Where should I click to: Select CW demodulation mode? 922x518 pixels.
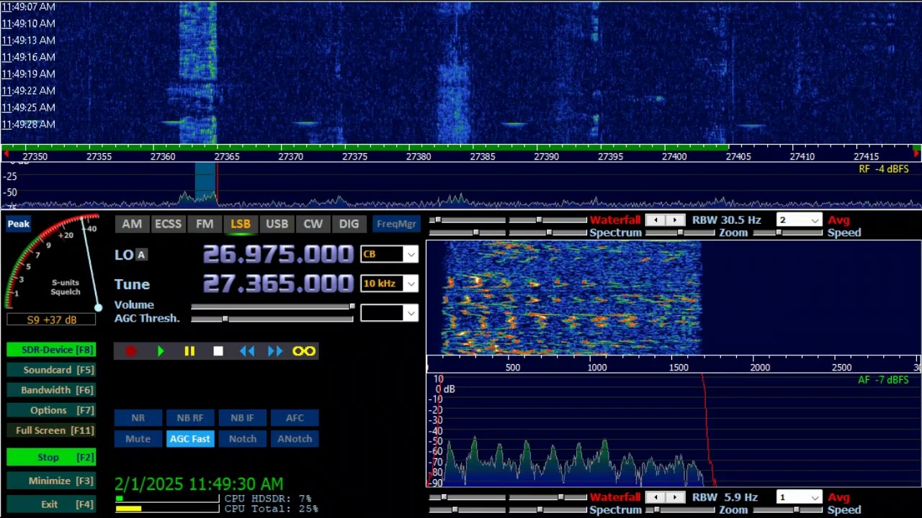pyautogui.click(x=313, y=224)
